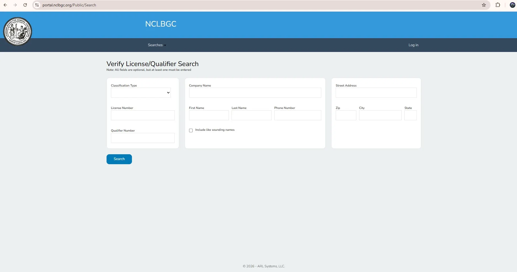Click the '© 2026 - ARL Systems, LLC.' footer

click(x=264, y=266)
